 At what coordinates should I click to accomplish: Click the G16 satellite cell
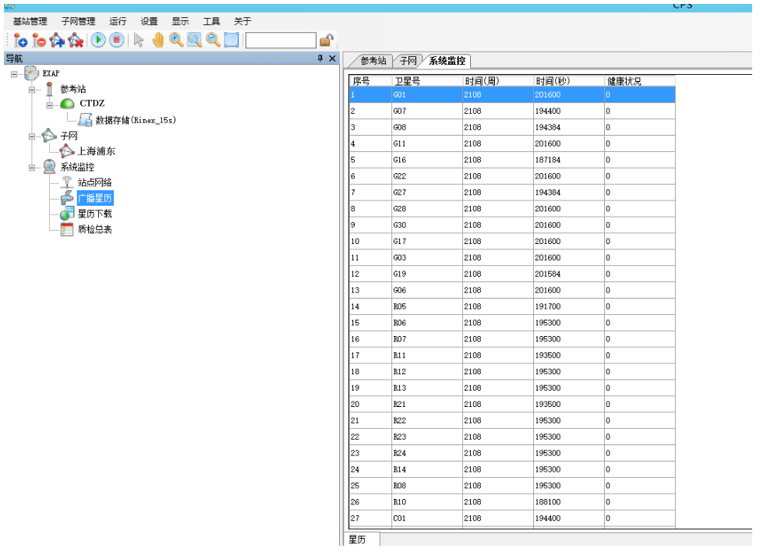point(427,160)
